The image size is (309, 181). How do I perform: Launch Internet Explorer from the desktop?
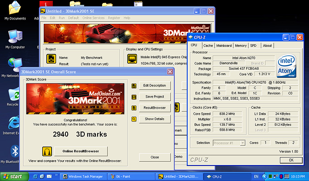pyautogui.click(x=13, y=125)
